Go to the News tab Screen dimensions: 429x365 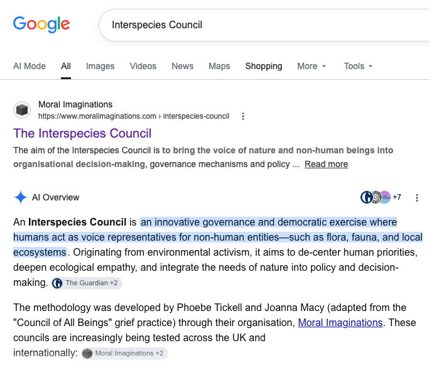(183, 66)
